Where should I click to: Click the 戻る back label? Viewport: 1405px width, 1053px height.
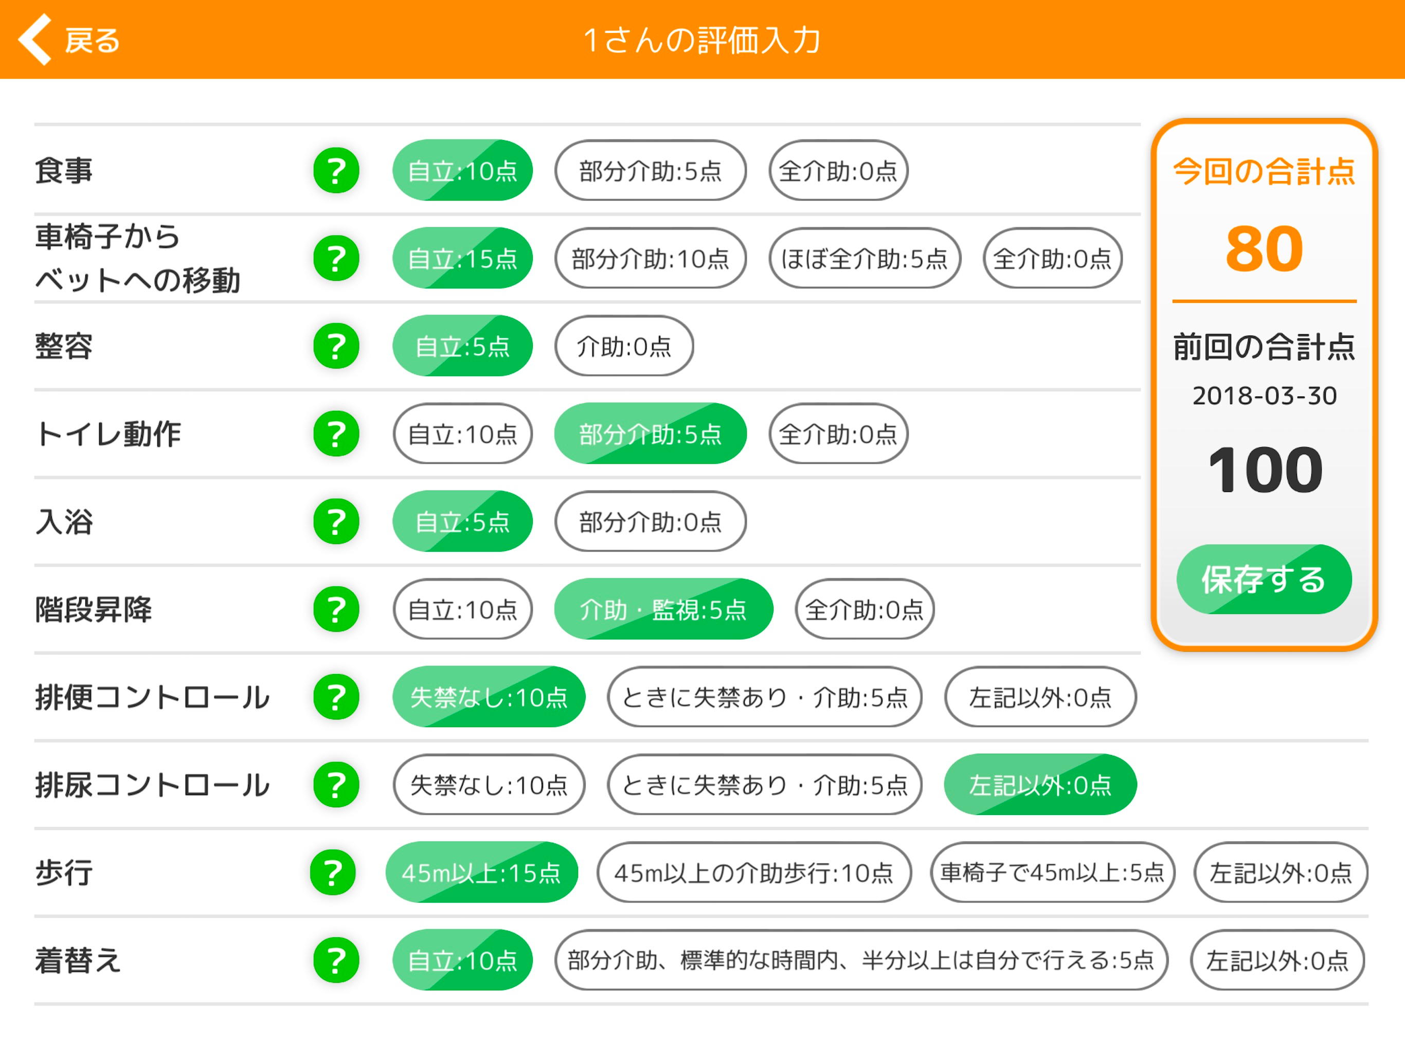(92, 41)
